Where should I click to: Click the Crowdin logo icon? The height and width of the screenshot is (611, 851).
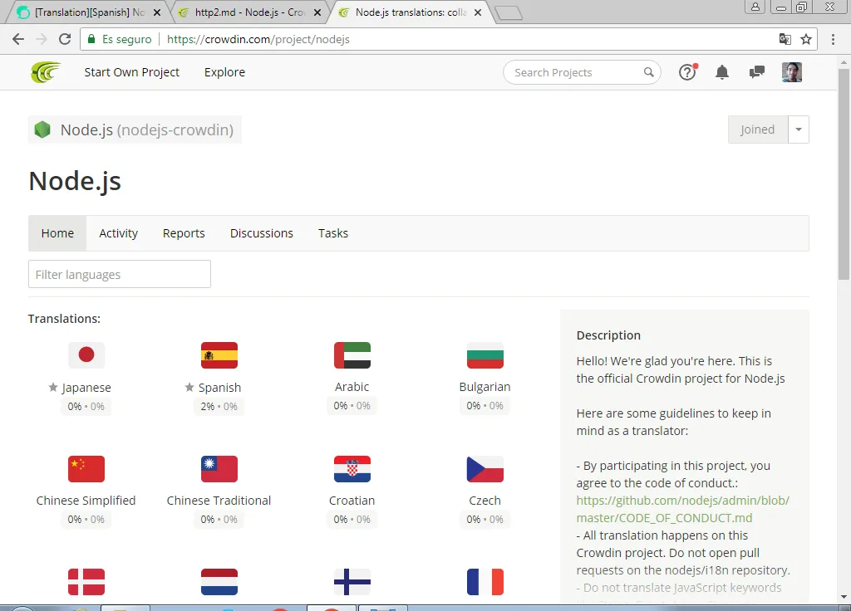[46, 72]
